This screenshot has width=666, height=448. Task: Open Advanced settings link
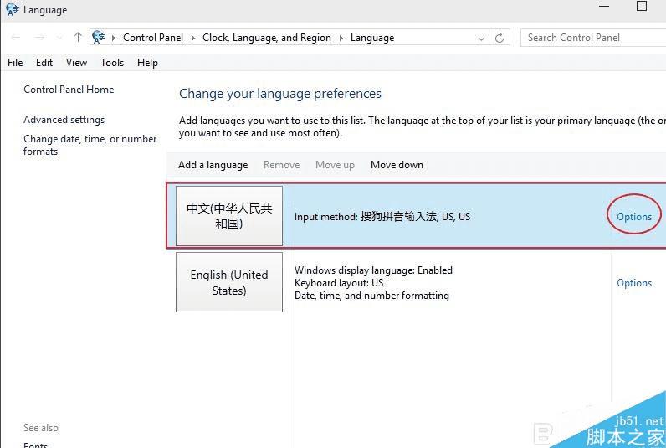click(x=64, y=120)
